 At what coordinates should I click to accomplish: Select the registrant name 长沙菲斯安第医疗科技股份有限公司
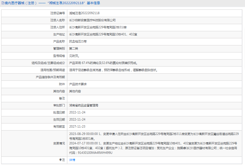(x=92, y=20)
